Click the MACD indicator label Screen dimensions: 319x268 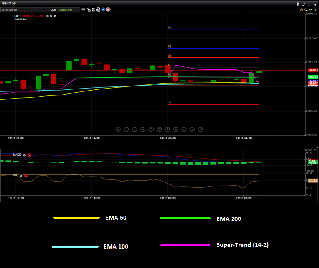click(x=17, y=155)
